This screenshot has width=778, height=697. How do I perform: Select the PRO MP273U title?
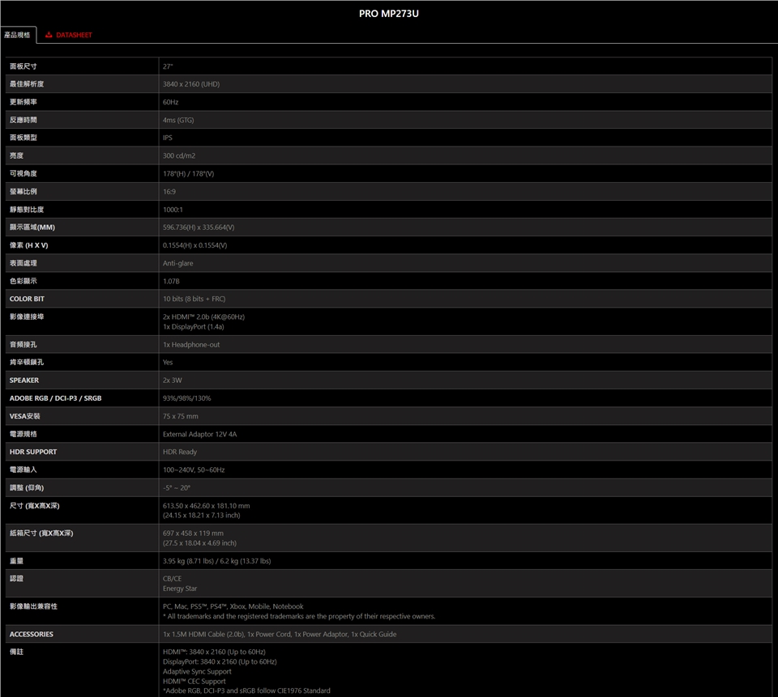point(388,14)
